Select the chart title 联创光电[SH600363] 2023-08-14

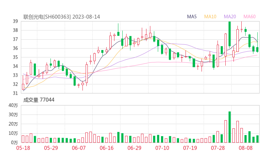coord(61,17)
